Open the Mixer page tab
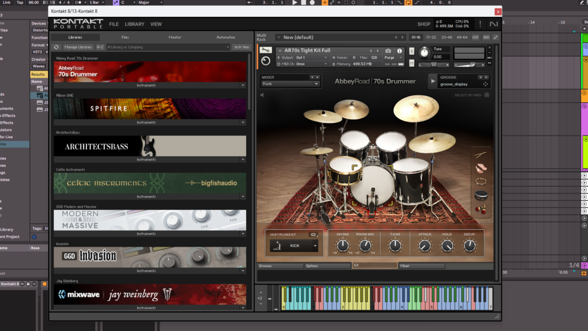The width and height of the screenshot is (588, 331). [422, 266]
